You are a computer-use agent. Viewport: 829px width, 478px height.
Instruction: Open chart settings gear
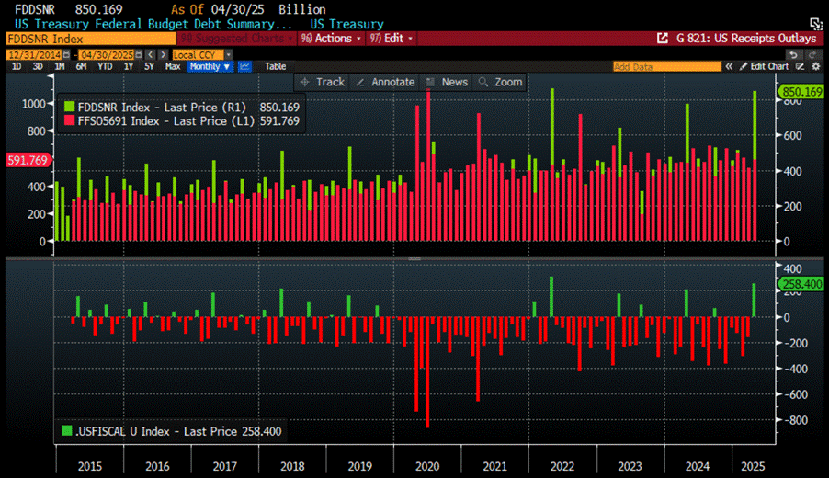coord(816,66)
